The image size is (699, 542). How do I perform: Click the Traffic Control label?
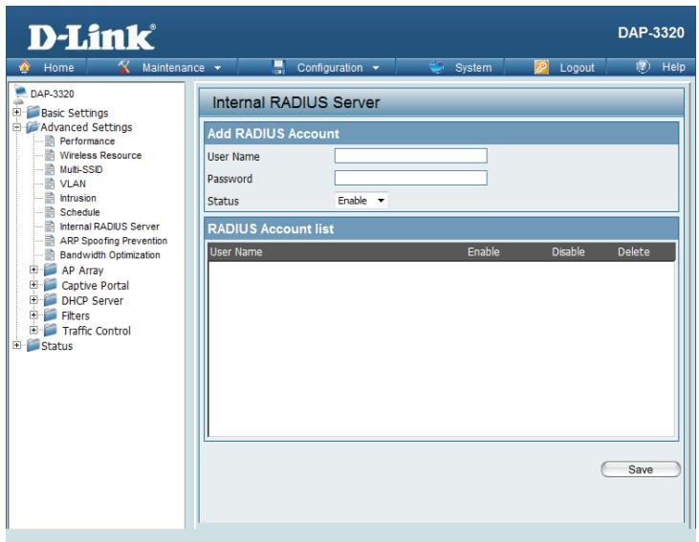[97, 331]
